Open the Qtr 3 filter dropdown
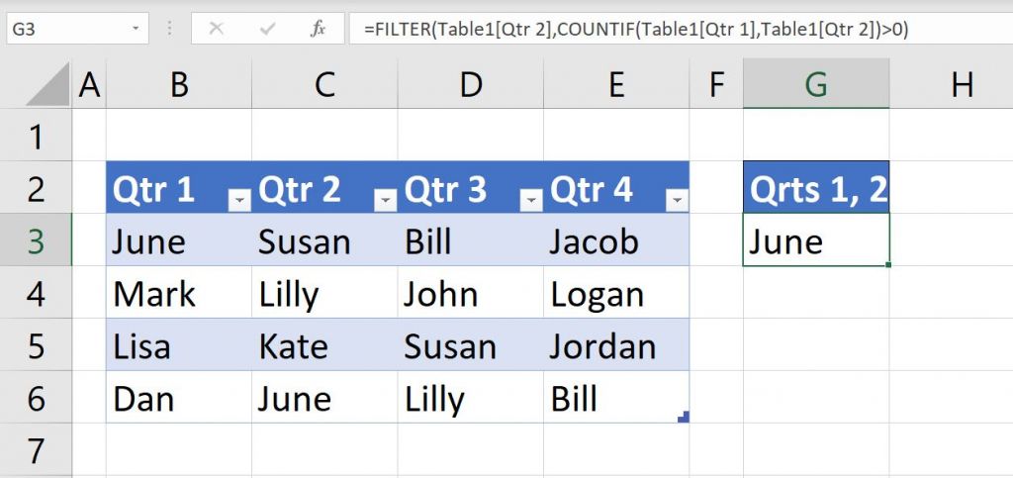The width and height of the screenshot is (1013, 478). point(531,200)
